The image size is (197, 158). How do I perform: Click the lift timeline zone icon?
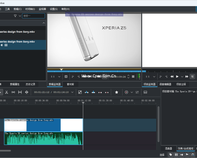[x=107, y=92]
